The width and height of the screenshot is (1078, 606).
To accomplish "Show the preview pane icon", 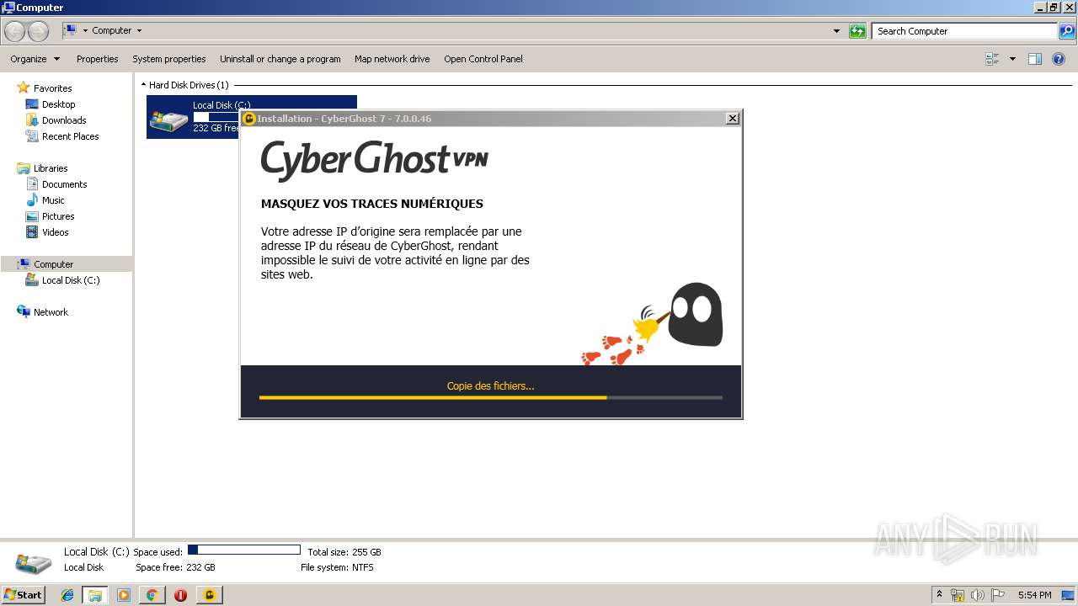I will click(x=1035, y=59).
